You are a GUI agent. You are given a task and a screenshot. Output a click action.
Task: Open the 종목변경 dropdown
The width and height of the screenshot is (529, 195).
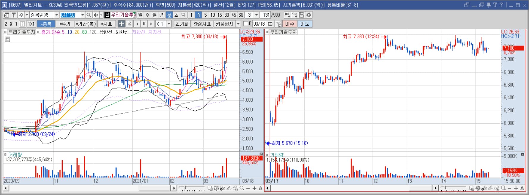56,15
